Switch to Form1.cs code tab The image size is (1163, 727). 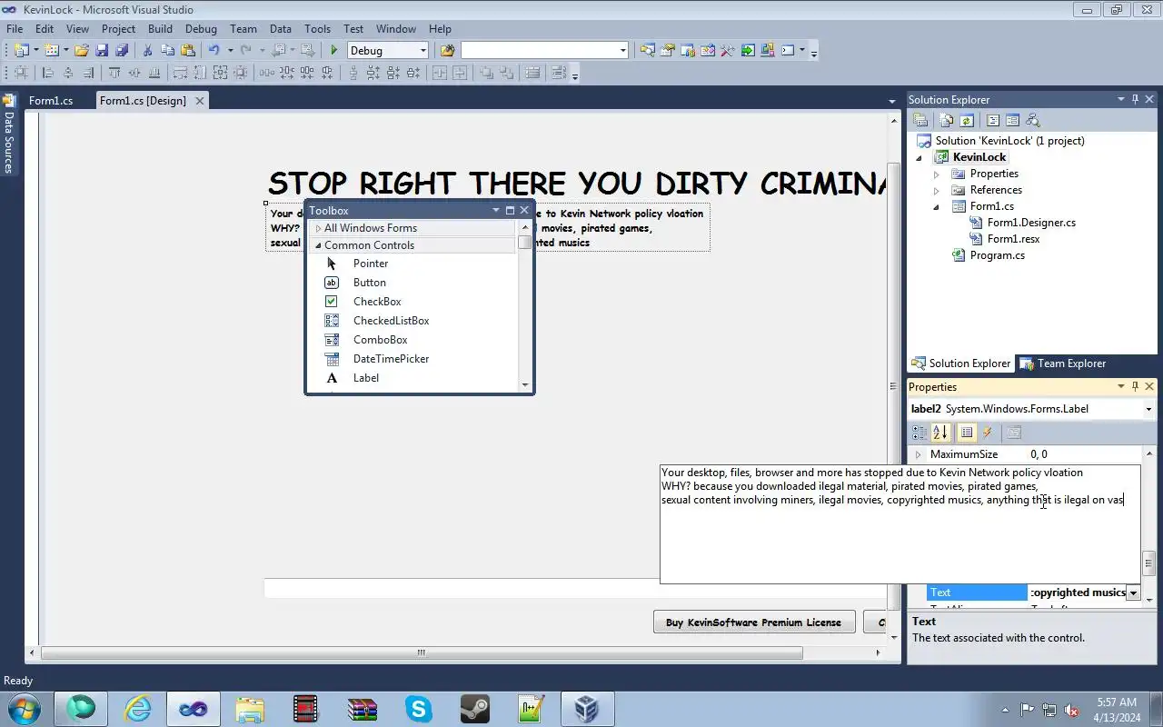click(51, 101)
